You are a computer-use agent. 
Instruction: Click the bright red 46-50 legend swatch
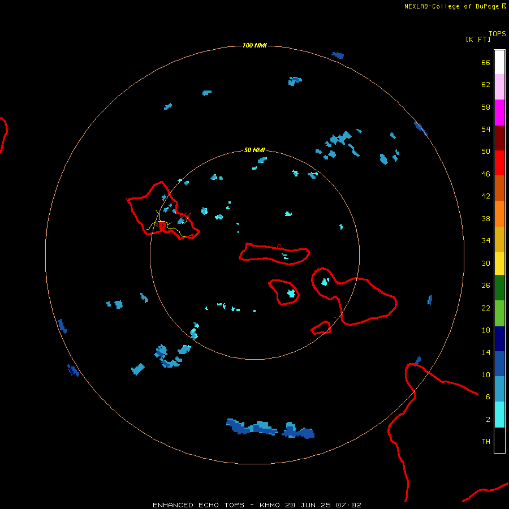(499, 163)
